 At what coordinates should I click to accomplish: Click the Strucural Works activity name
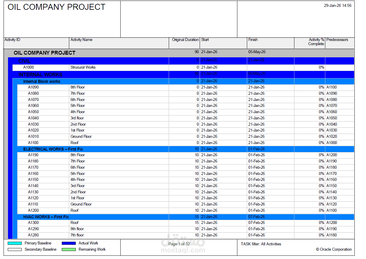click(83, 67)
